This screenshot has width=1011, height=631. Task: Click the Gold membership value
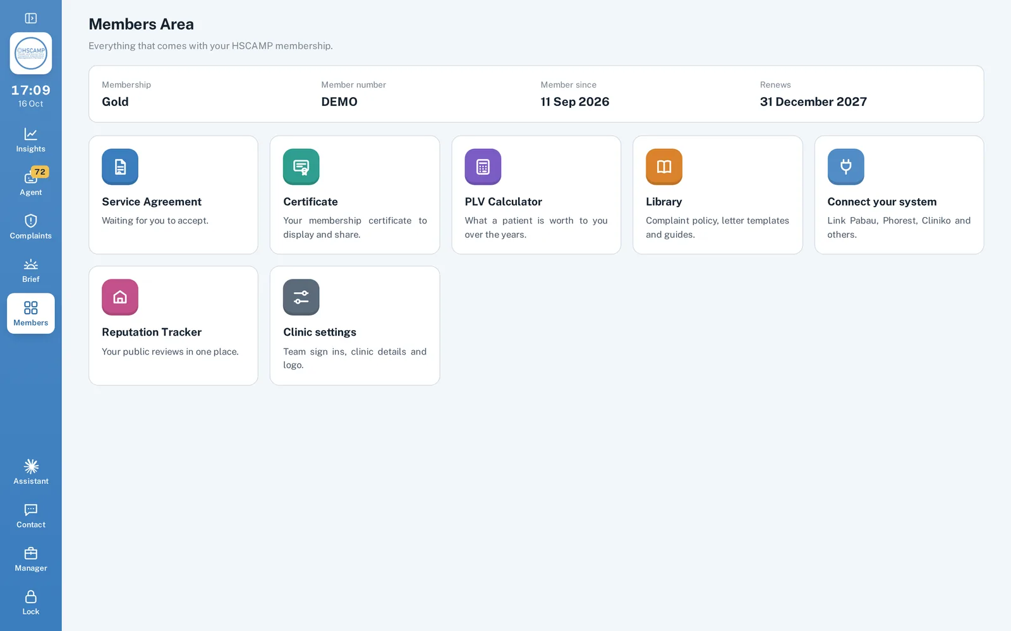click(x=115, y=102)
